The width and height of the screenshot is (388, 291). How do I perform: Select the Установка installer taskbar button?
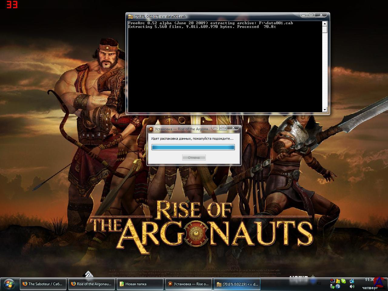coord(188,284)
